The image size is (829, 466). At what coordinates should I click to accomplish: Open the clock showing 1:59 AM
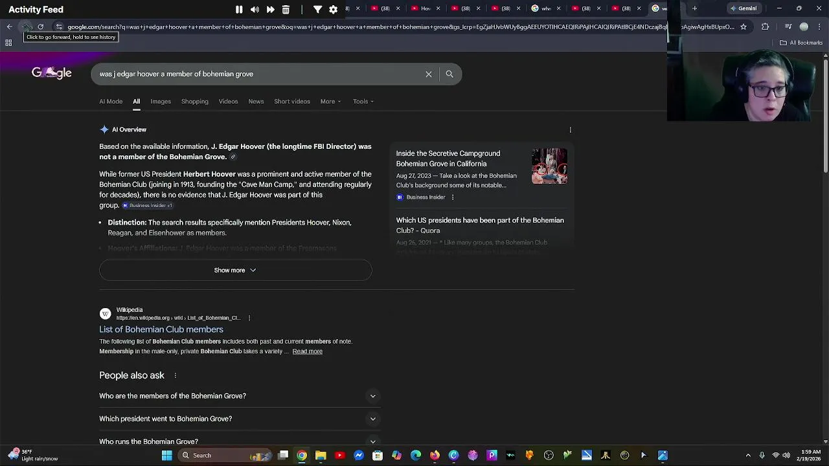click(x=810, y=455)
